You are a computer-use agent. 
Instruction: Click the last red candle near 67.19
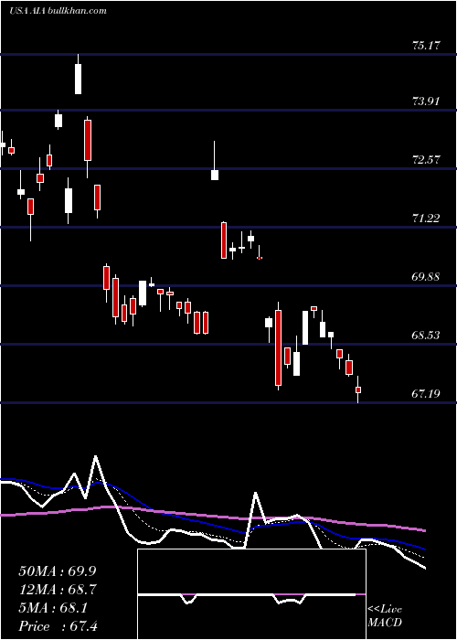[358, 389]
